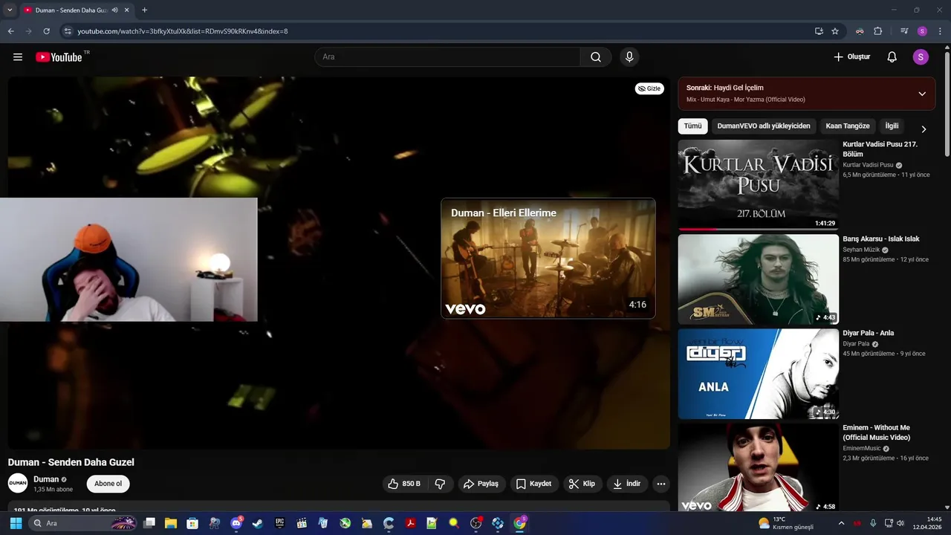The height and width of the screenshot is (535, 951).
Task: Show more filter chips with arrow
Action: [924, 129]
